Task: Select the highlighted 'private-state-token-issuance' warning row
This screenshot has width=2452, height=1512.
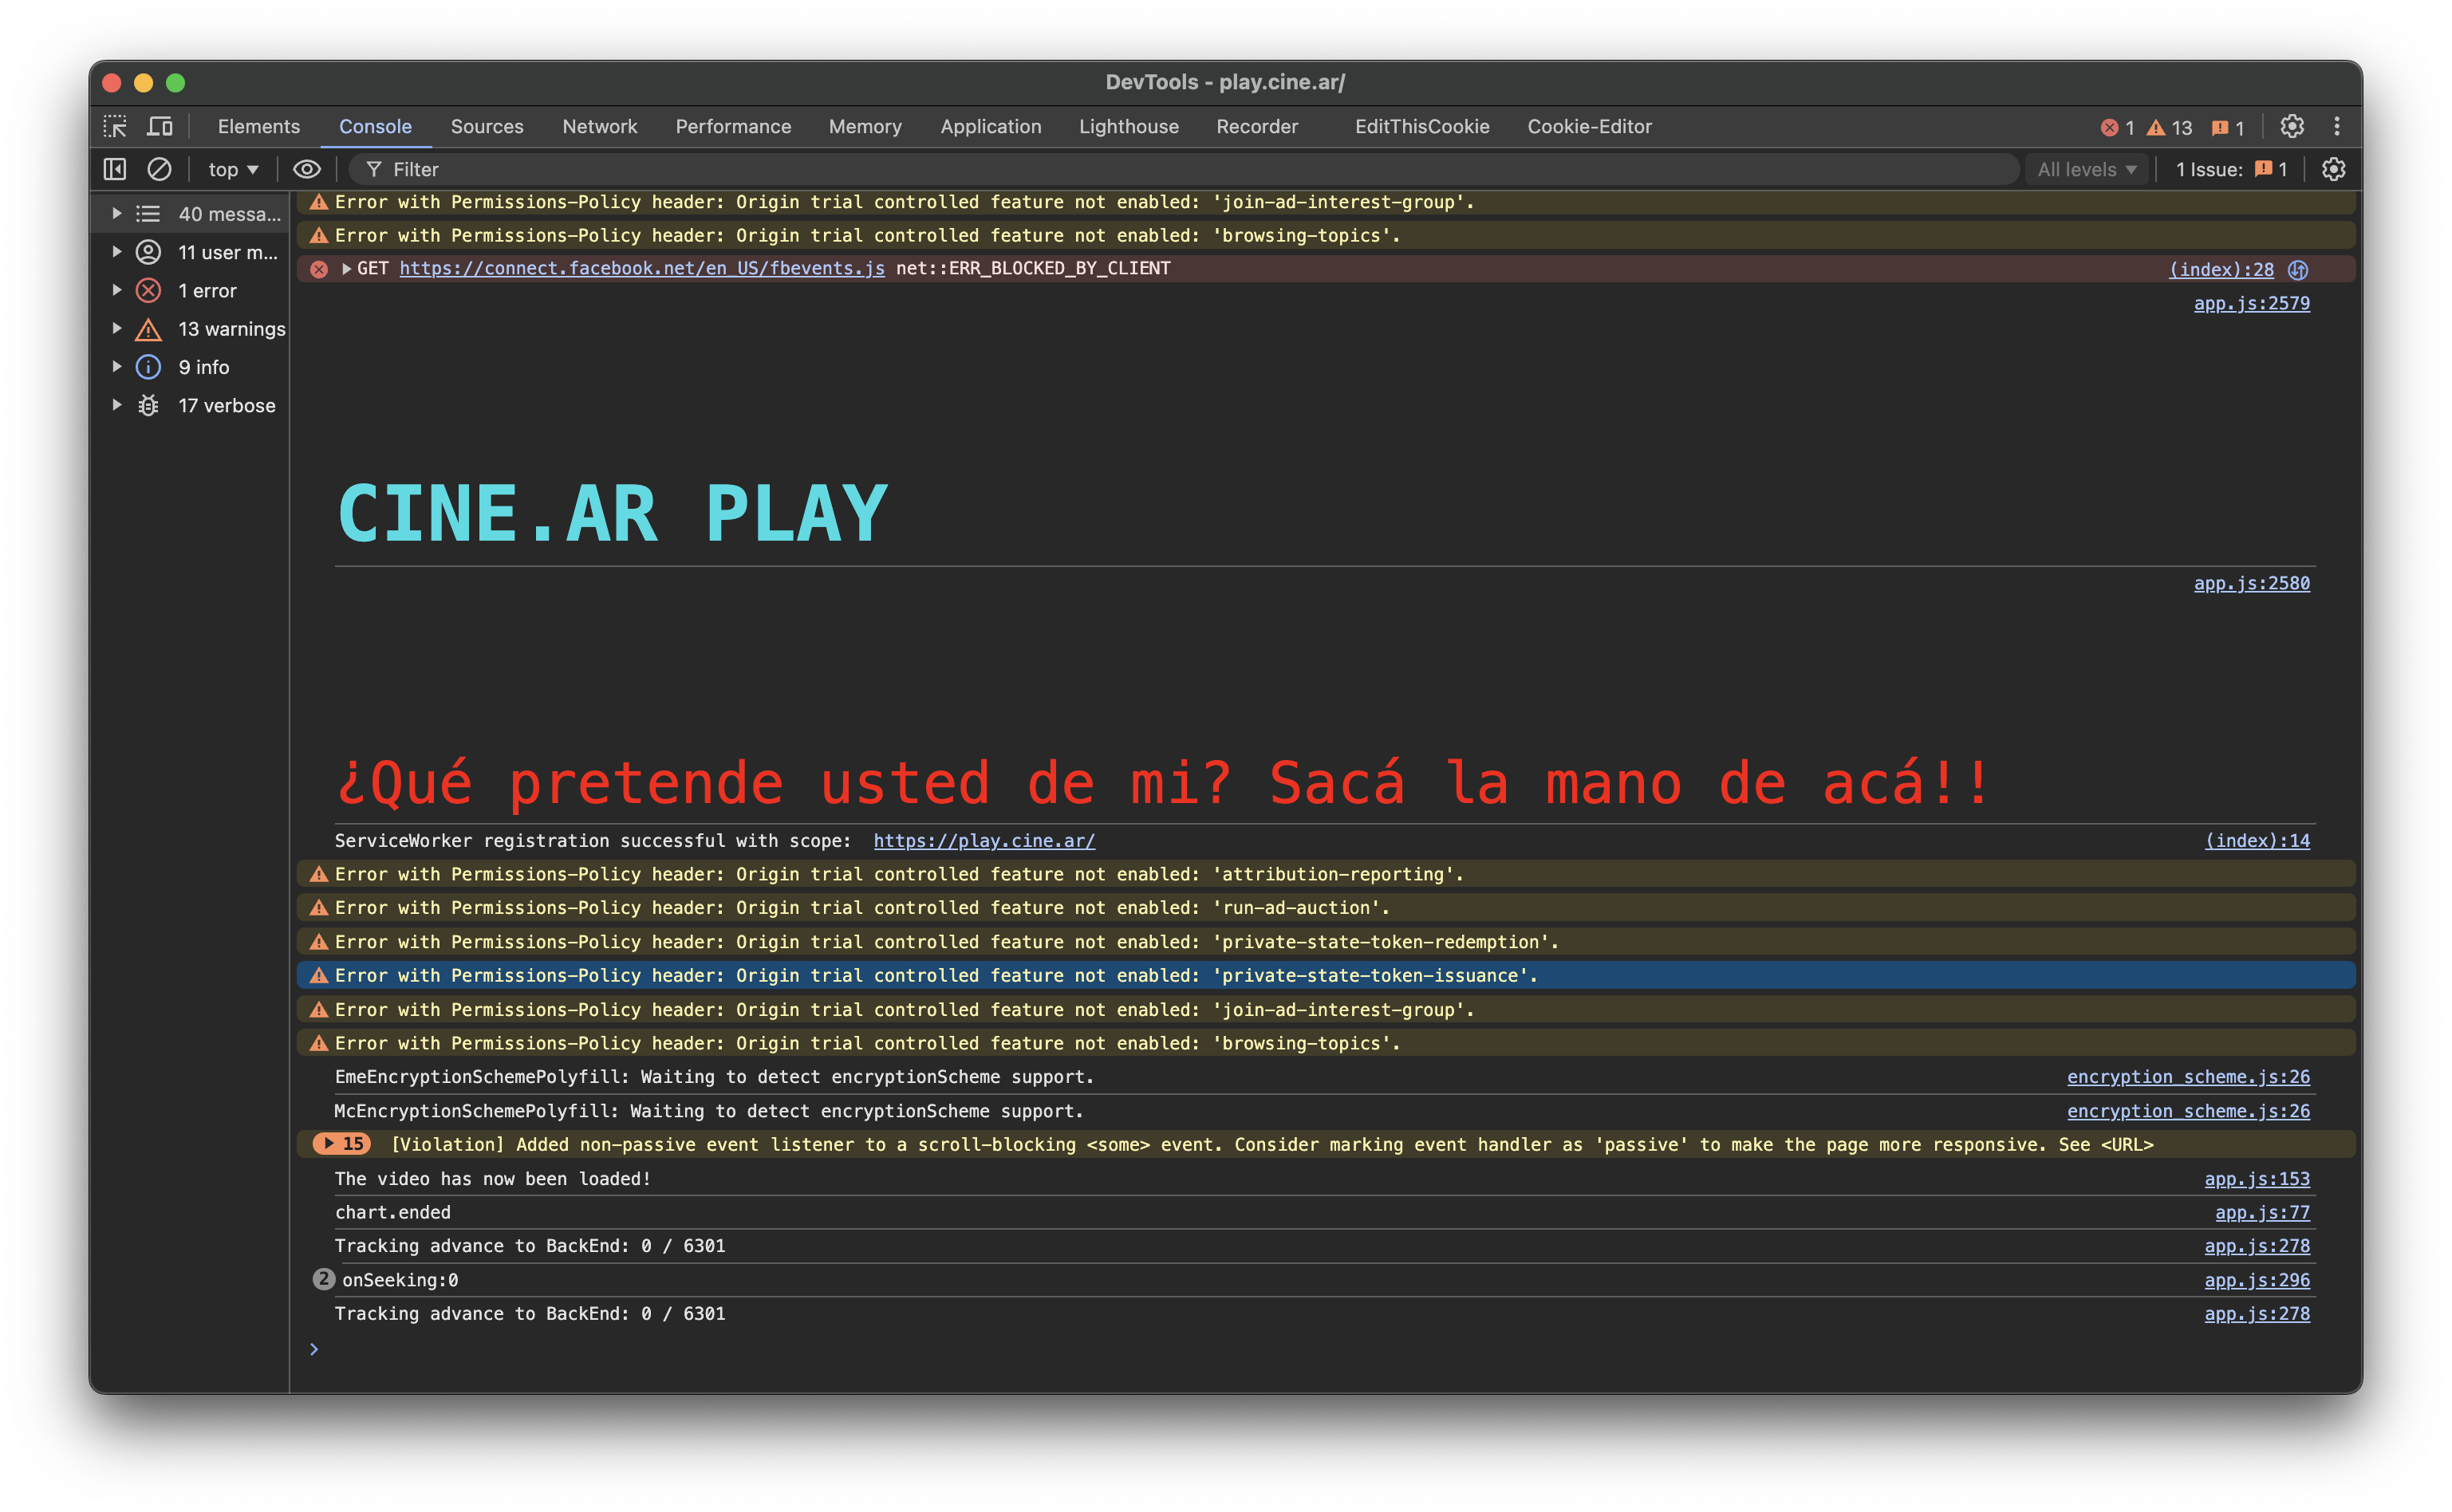Action: coord(1326,975)
